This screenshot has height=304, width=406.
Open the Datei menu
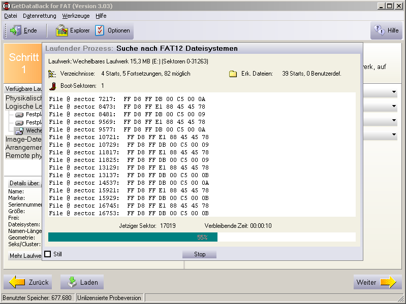11,16
